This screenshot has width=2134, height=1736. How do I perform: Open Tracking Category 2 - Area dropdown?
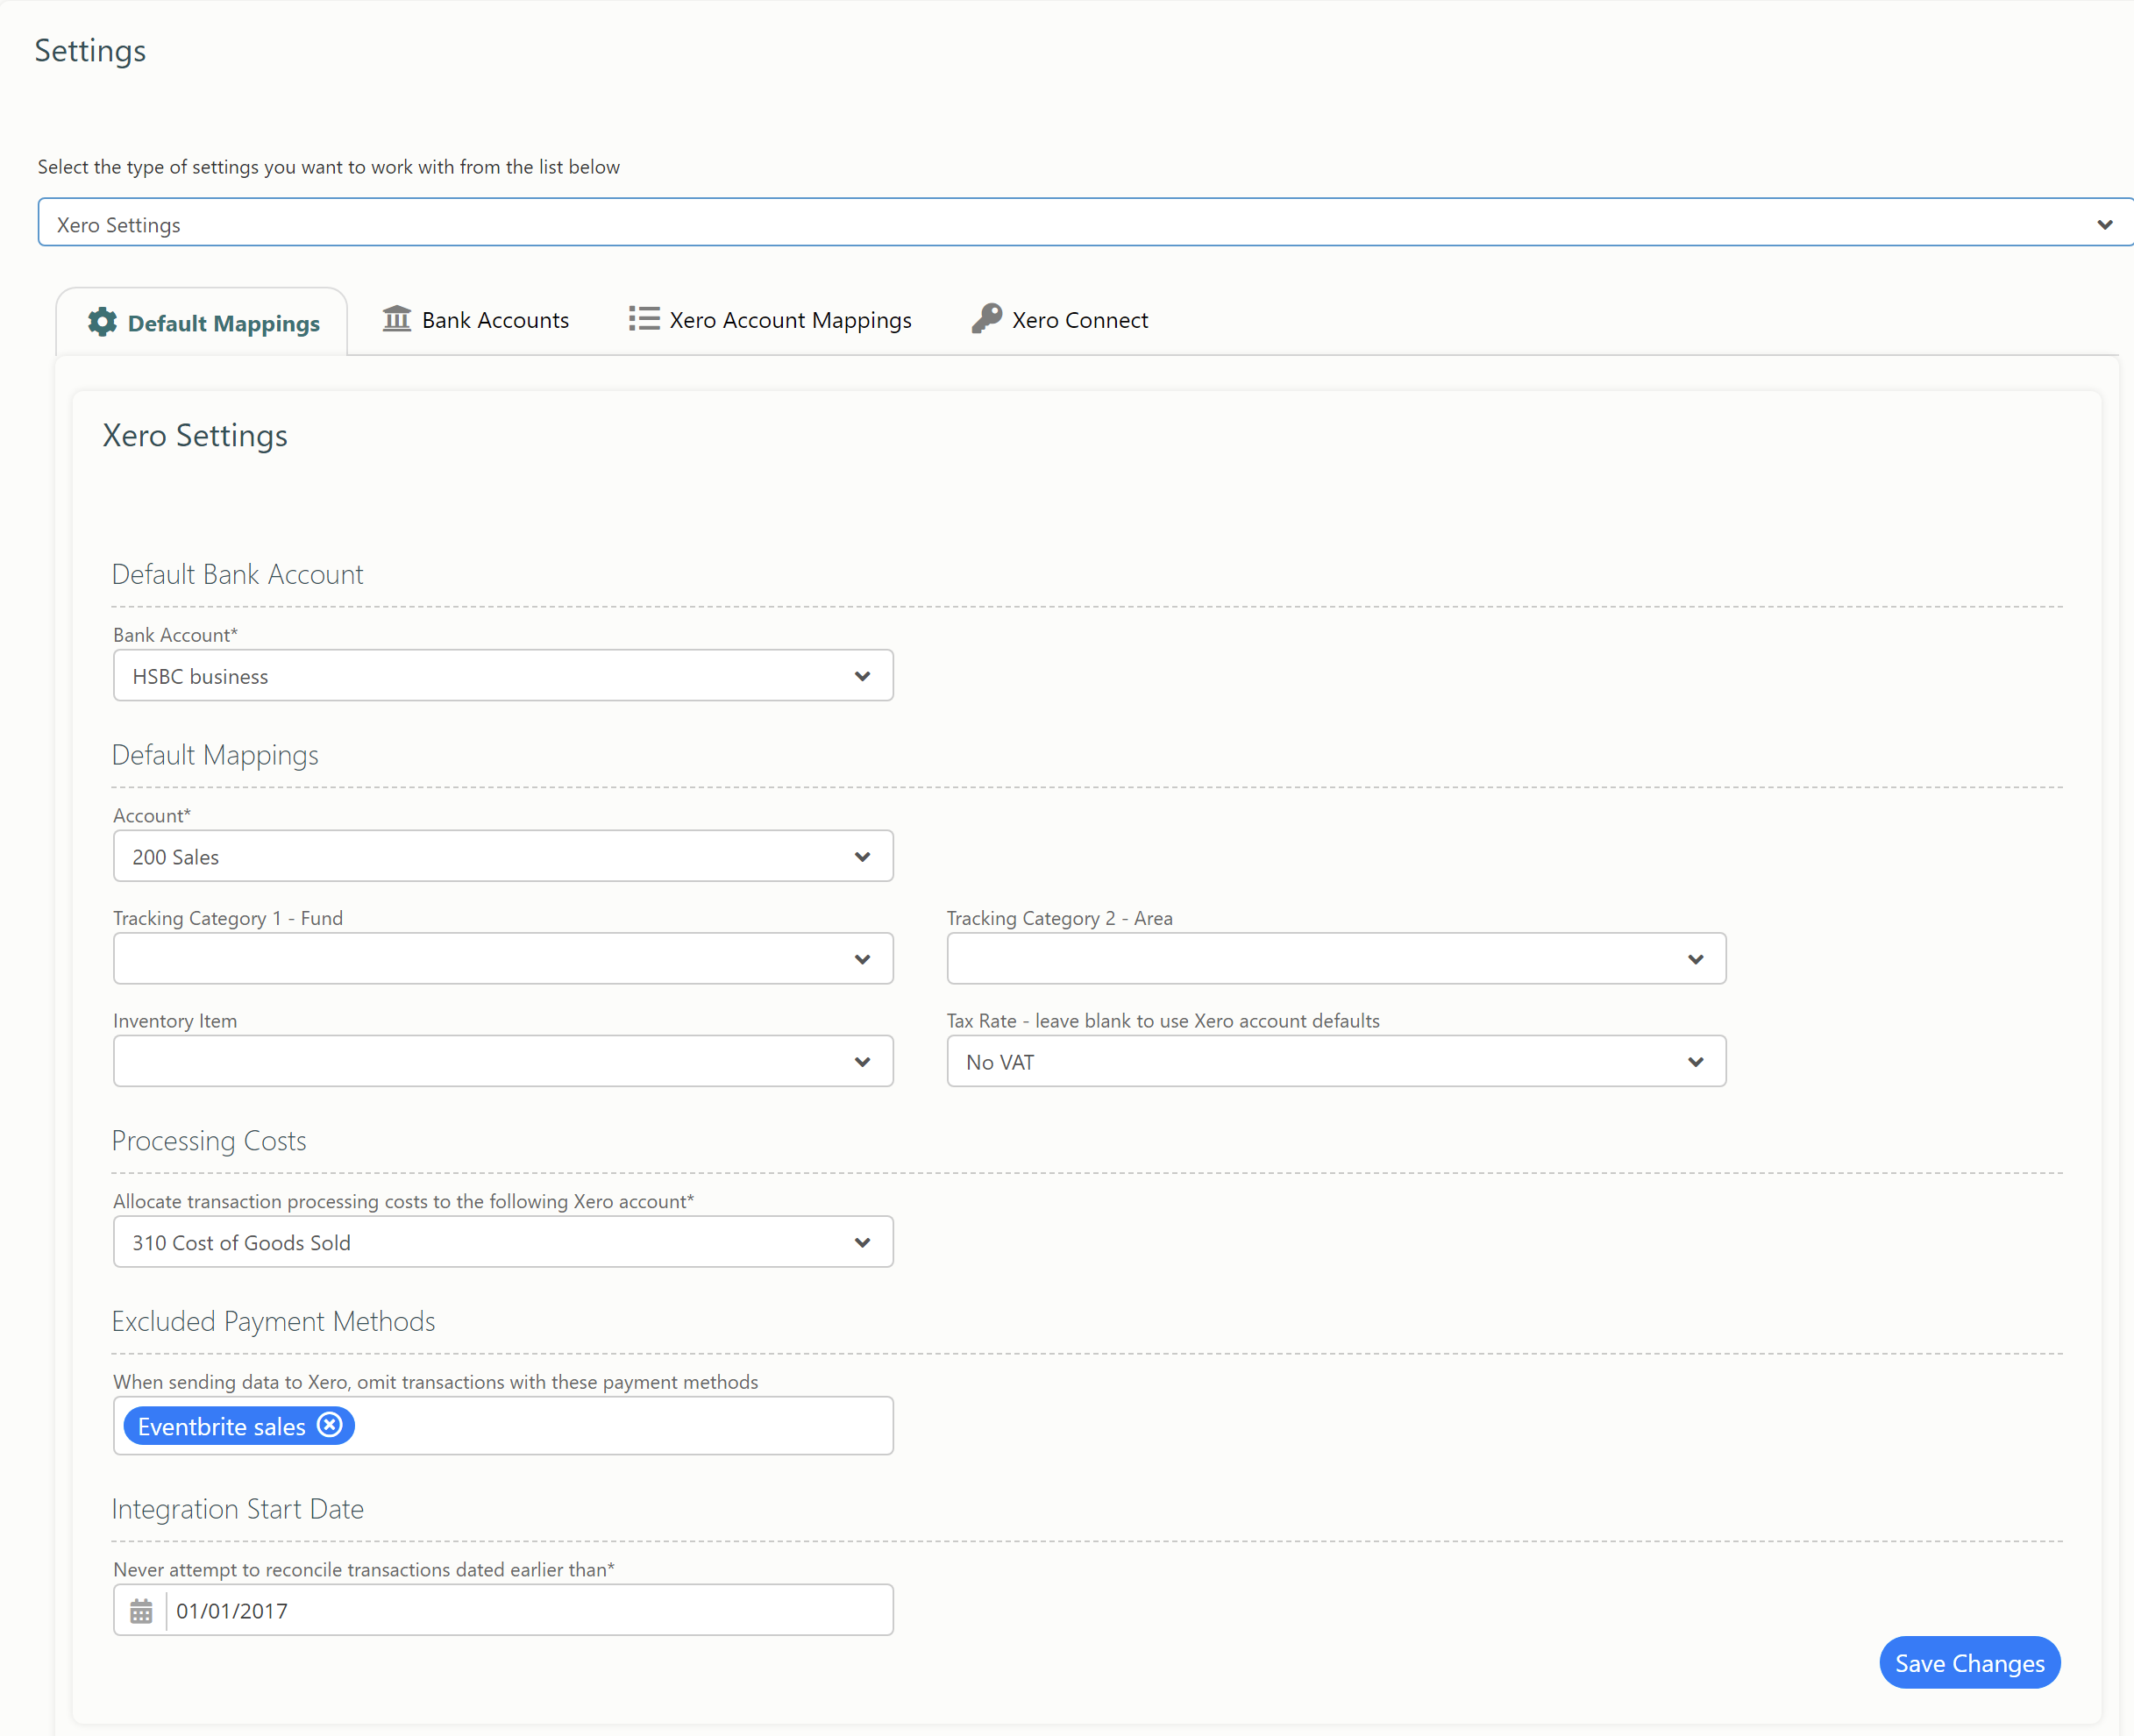point(1336,959)
